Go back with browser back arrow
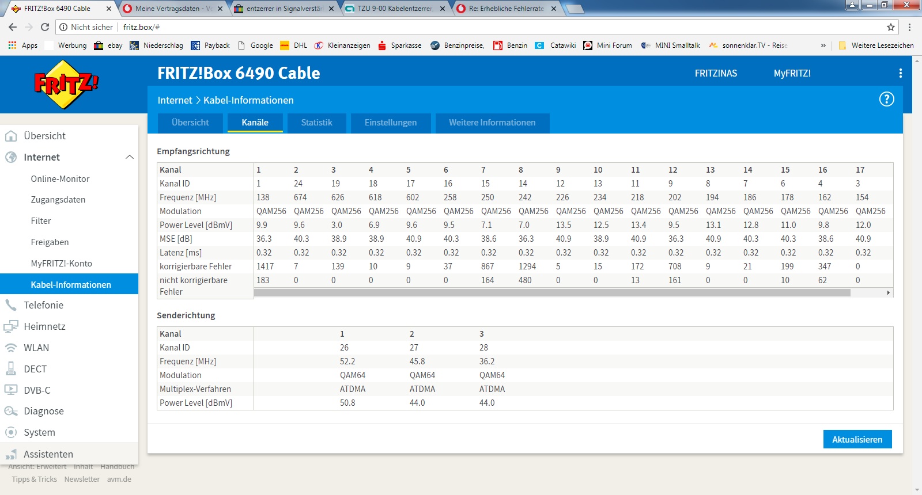Screen dimensions: 922x495 (13, 27)
